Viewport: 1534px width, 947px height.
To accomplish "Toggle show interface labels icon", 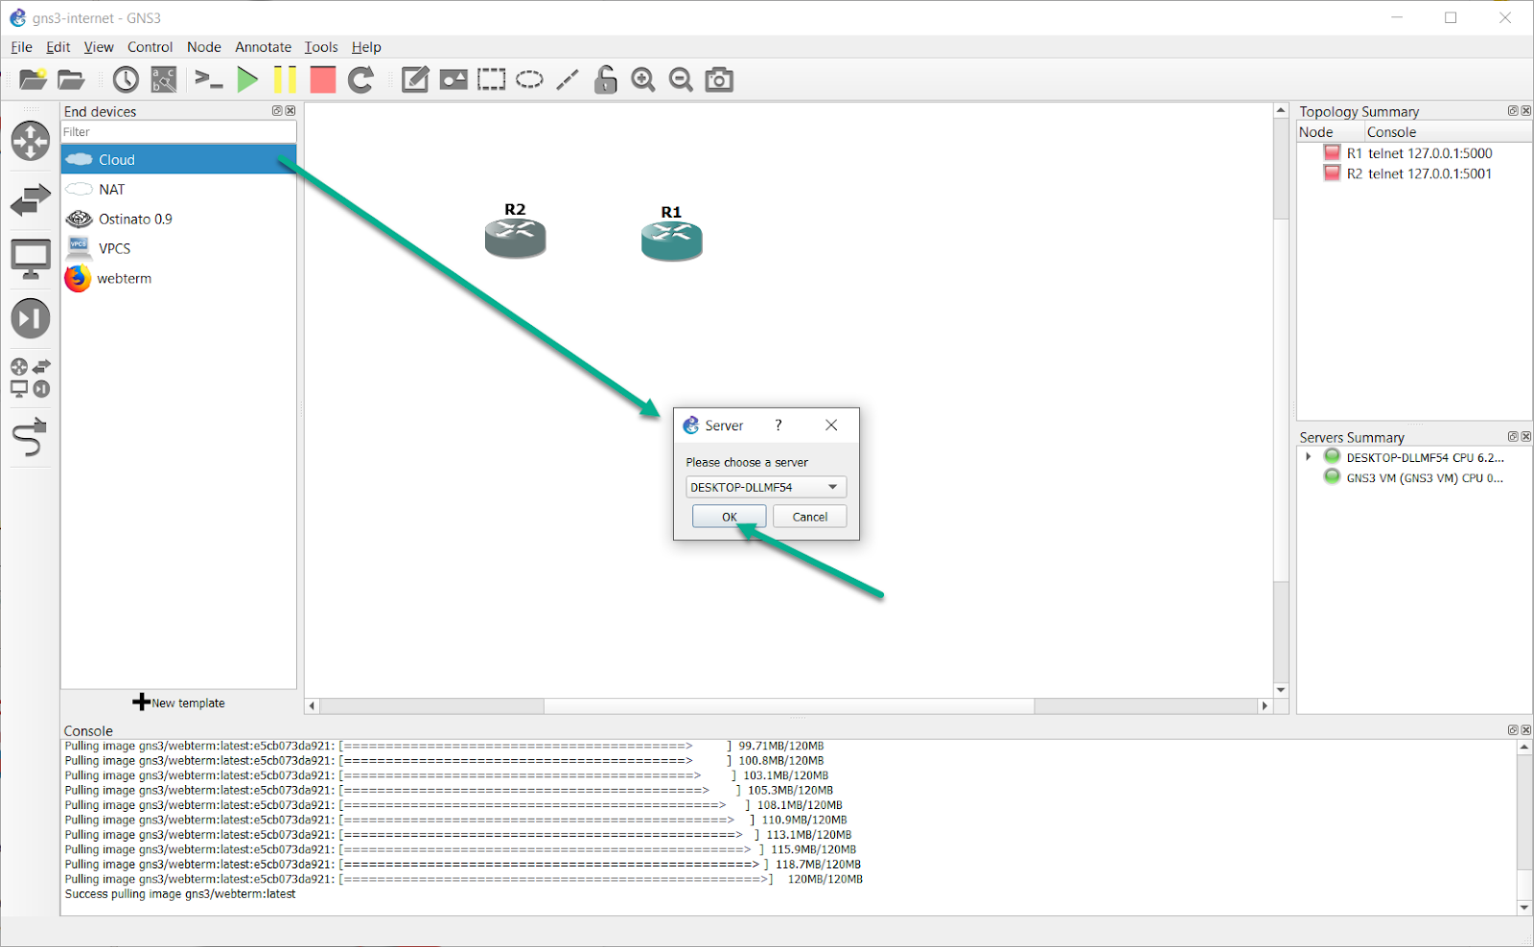I will click(164, 80).
